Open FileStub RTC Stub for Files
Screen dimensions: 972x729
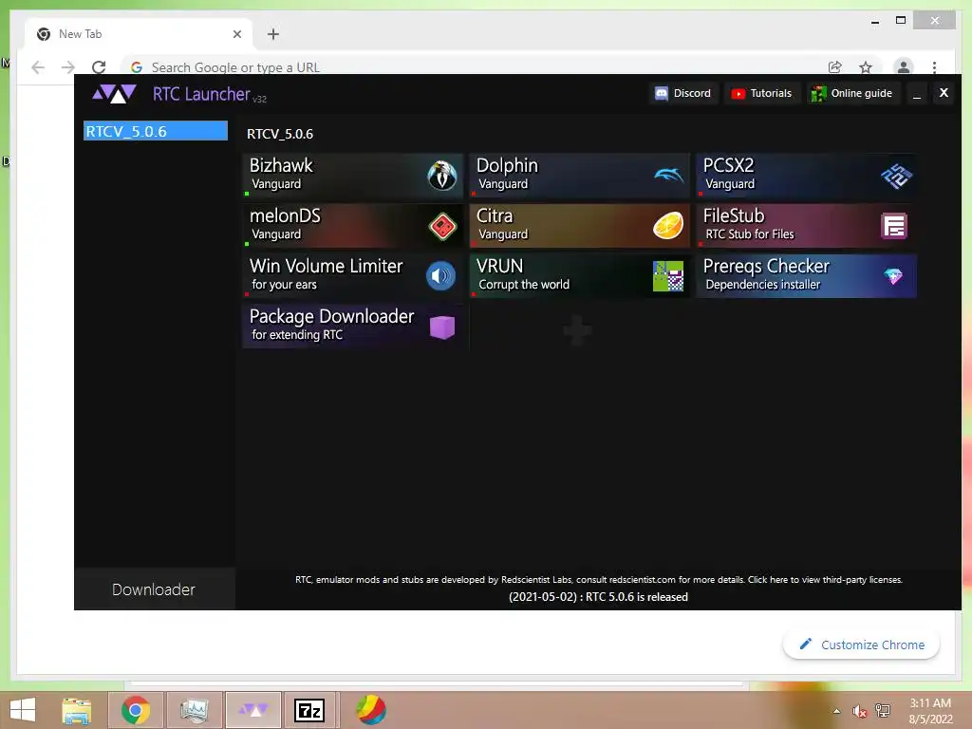coord(807,226)
